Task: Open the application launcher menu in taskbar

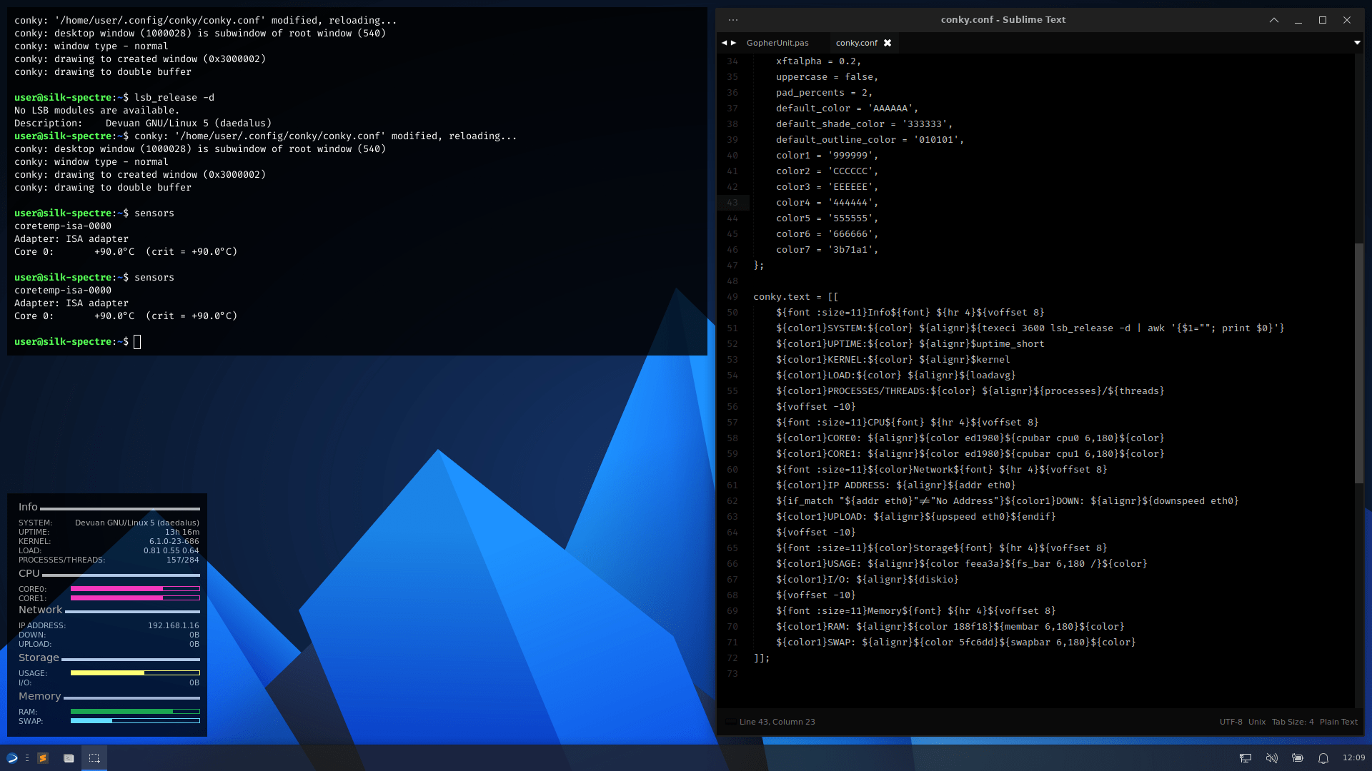Action: click(12, 758)
